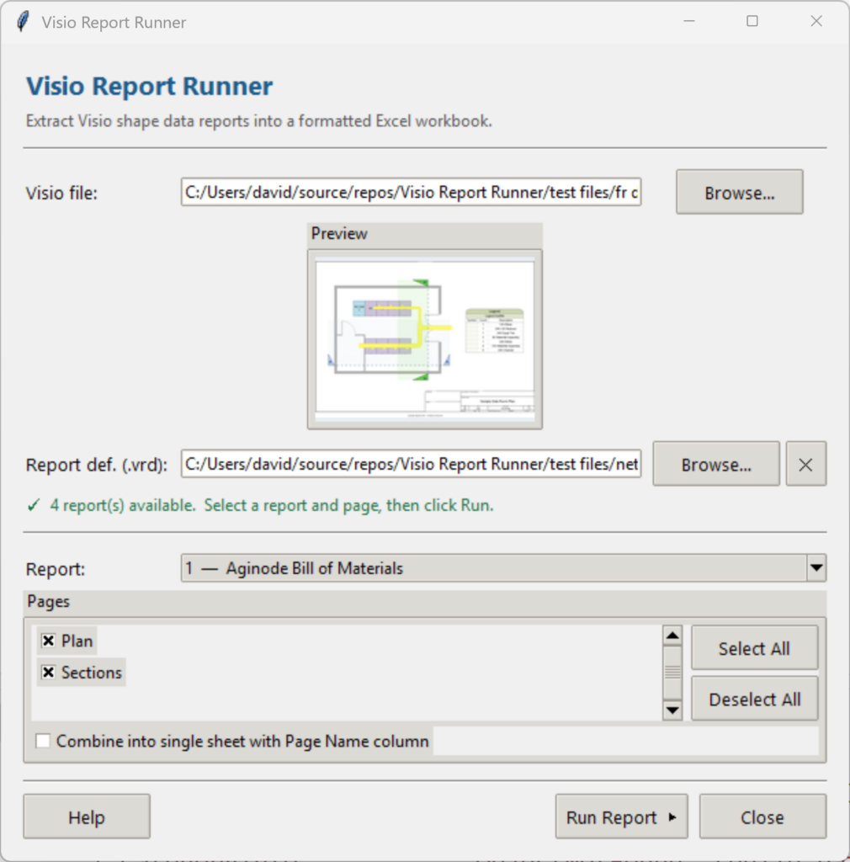The width and height of the screenshot is (850, 862).
Task: Select Aginode Bill of Materials combo box
Action: (x=503, y=568)
